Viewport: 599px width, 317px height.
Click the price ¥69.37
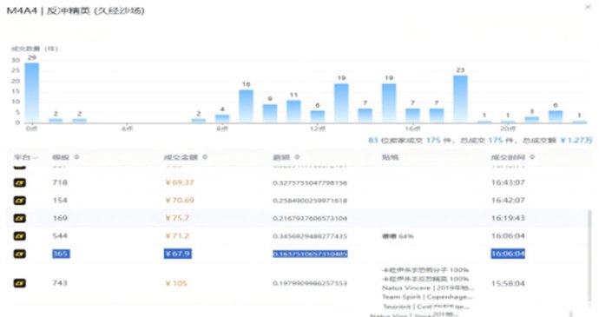tap(180, 182)
